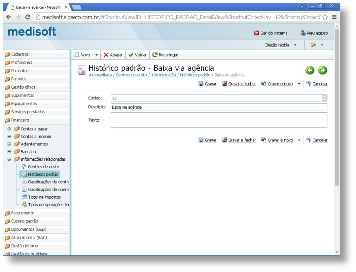Open Almoxarifado breadcrumb link
The height and width of the screenshot is (272, 356).
pyautogui.click(x=100, y=75)
